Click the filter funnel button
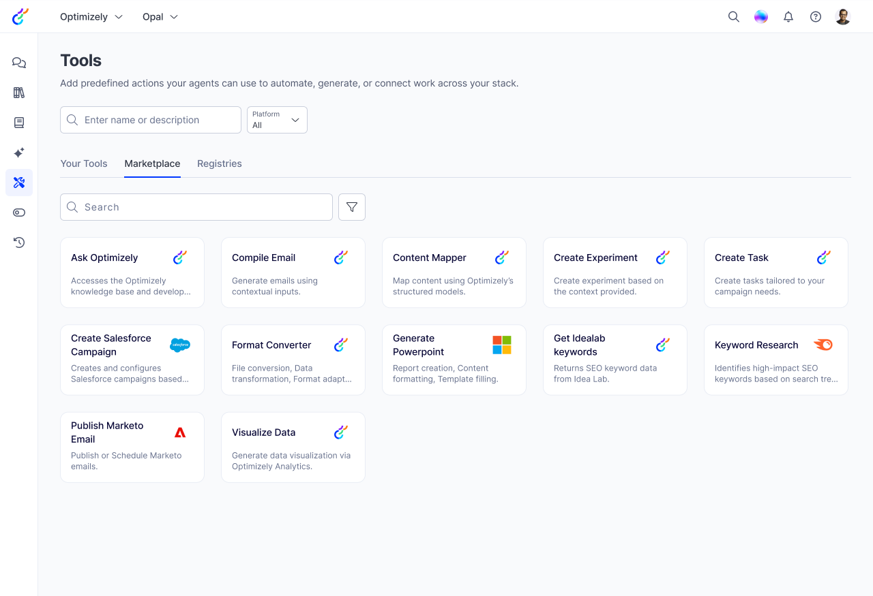This screenshot has height=596, width=873. click(352, 207)
